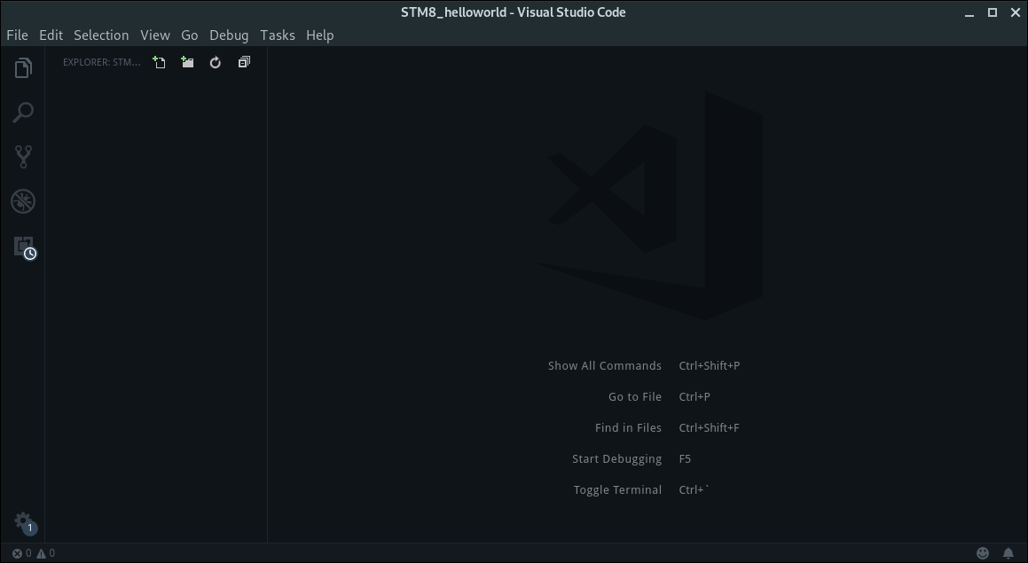Open the Search view in activity bar
Image resolution: width=1028 pixels, height=563 pixels.
pos(23,113)
